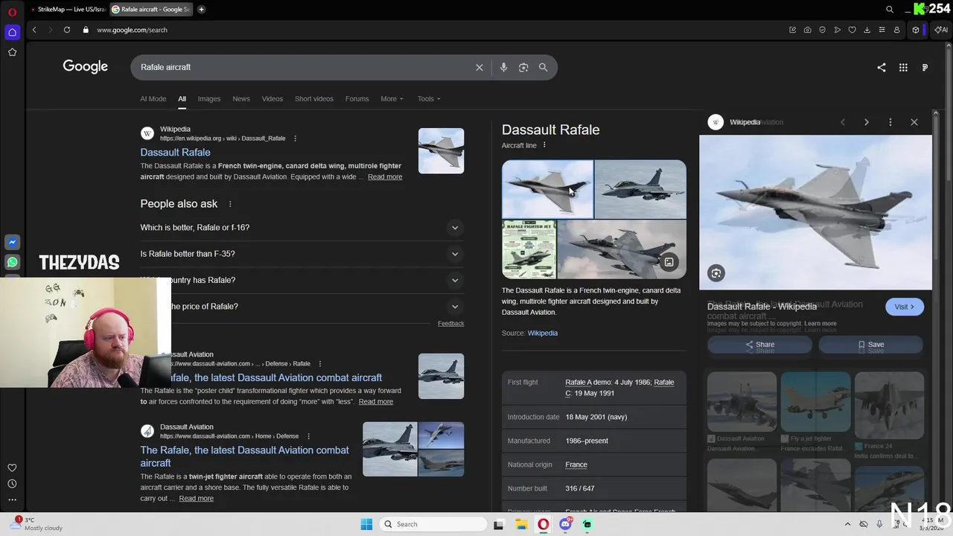This screenshot has height=536, width=953.
Task: Add page to bookmarks heart icon
Action: click(852, 30)
